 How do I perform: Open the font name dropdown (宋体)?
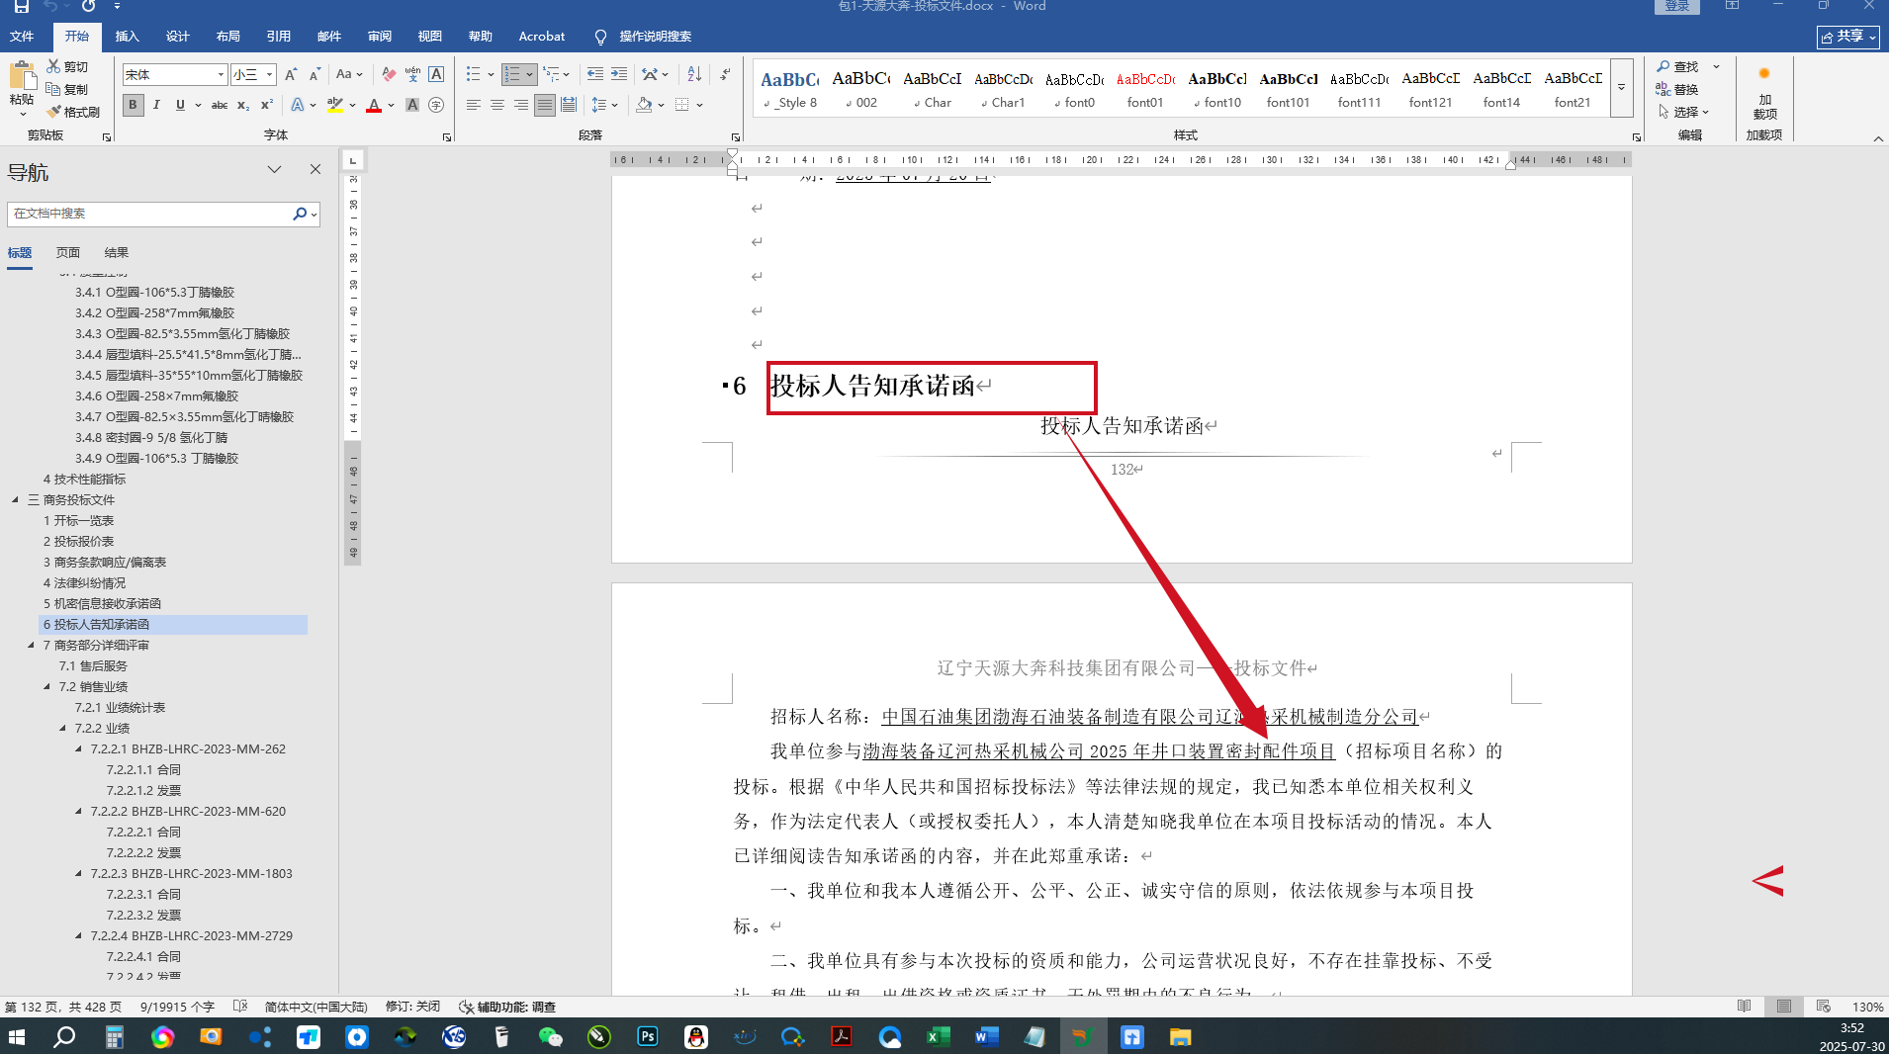[221, 75]
